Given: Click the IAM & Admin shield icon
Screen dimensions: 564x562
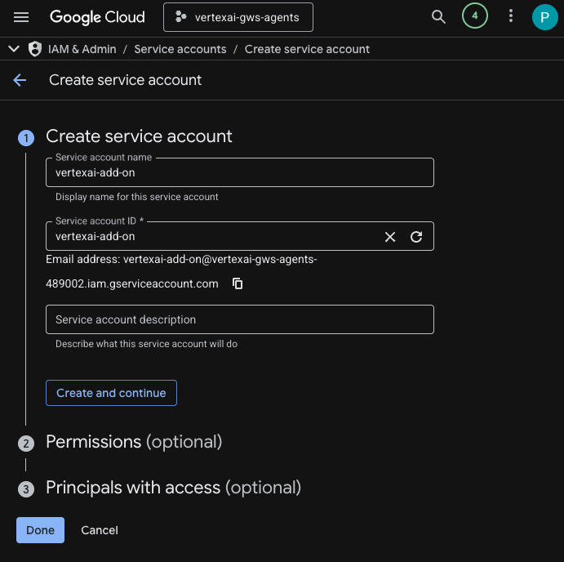Looking at the screenshot, I should tap(35, 49).
